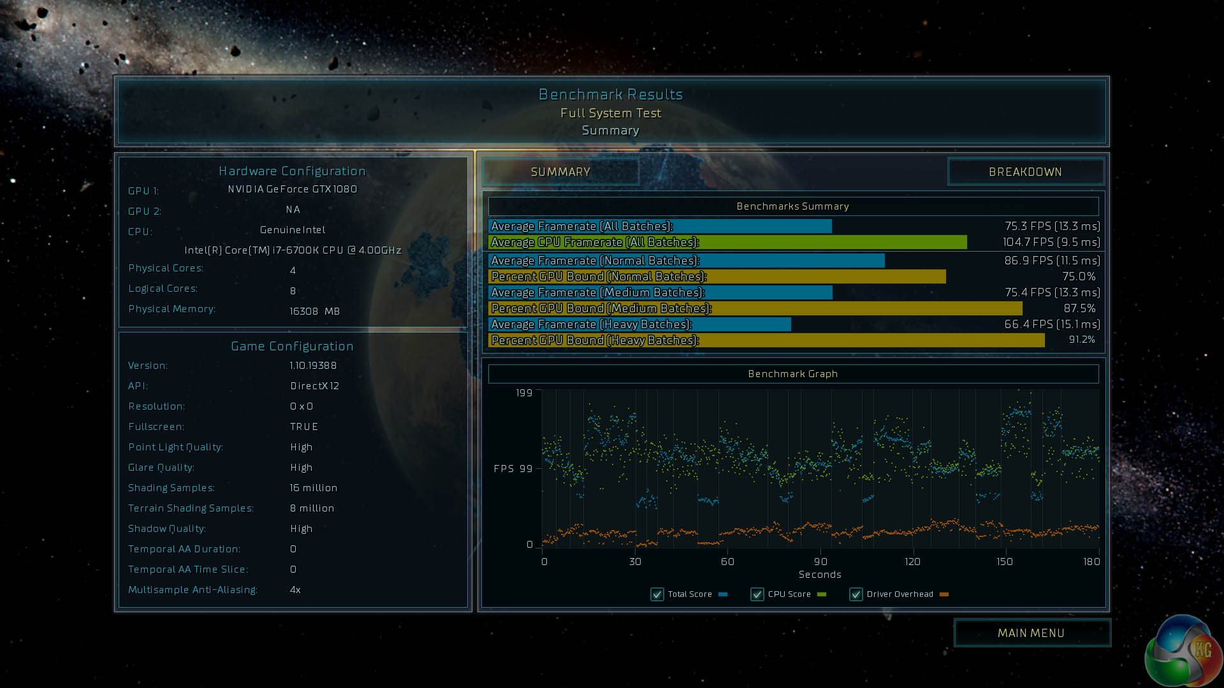Click the 90 seconds marker on graph axis
Viewport: 1224px width, 688px height.
[x=820, y=561]
